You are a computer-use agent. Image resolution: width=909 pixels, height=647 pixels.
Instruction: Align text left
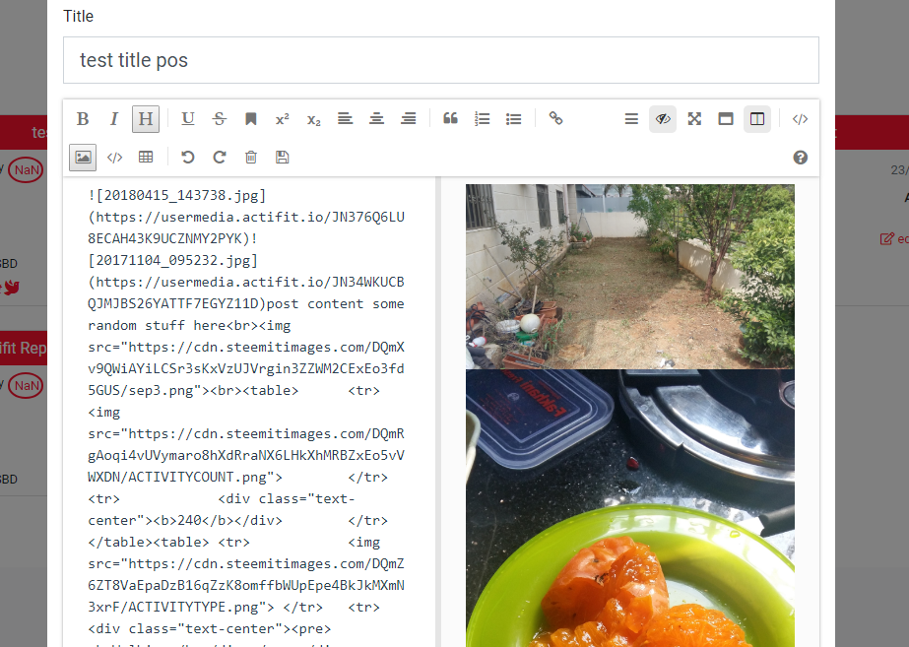pyautogui.click(x=345, y=119)
